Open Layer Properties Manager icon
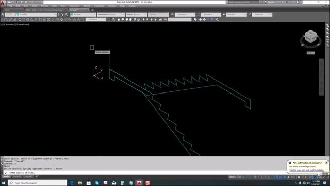Image resolution: width=330 pixels, height=186 pixels. (x=3, y=14)
